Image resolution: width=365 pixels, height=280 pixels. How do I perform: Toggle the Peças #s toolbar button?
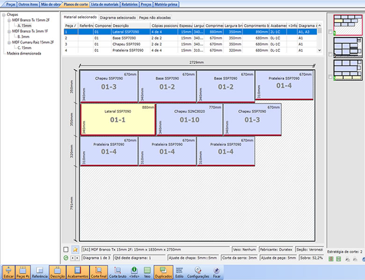[x=23, y=272]
